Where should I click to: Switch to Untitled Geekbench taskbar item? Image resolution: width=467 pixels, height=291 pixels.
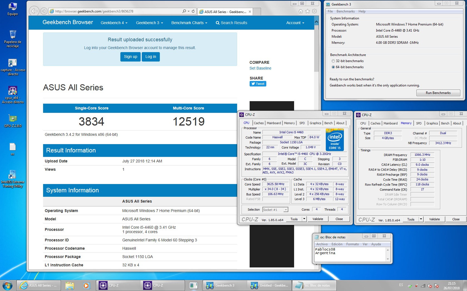coord(269,285)
